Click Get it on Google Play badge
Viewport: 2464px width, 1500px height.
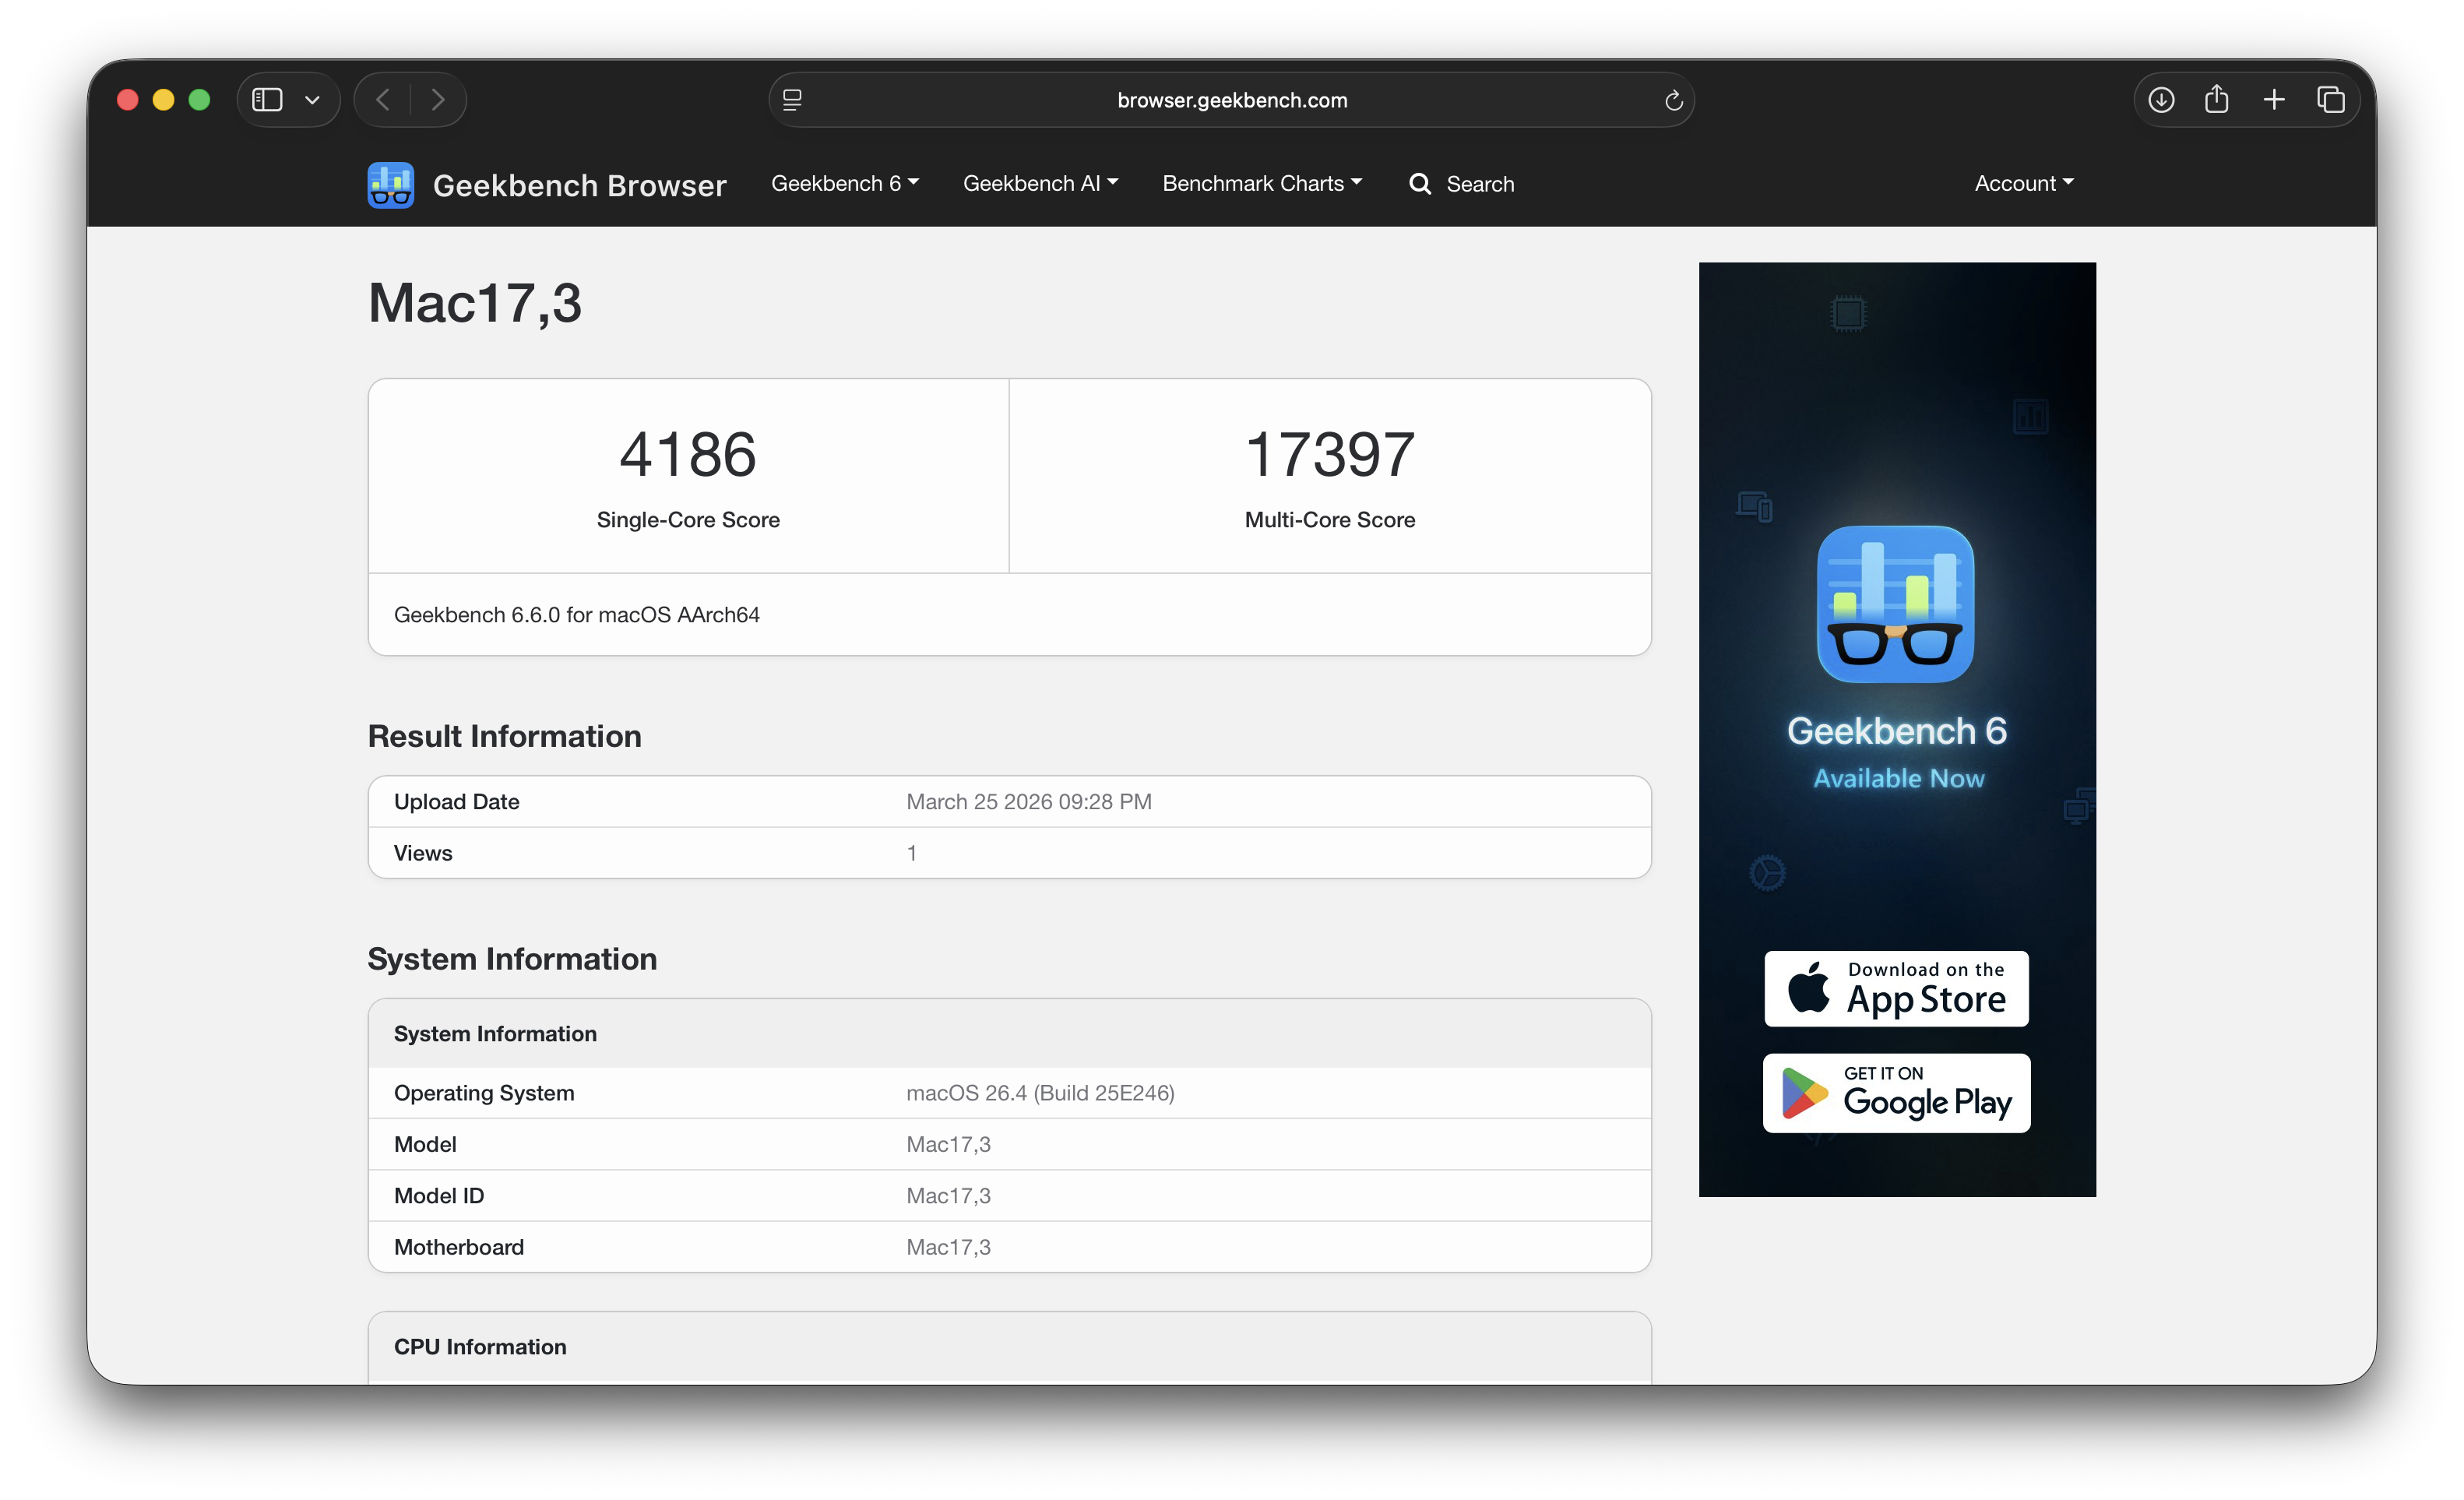[1896, 1093]
